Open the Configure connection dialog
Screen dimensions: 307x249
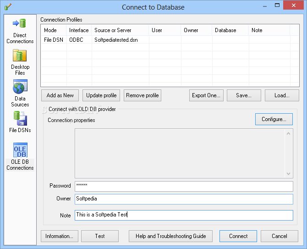274,119
